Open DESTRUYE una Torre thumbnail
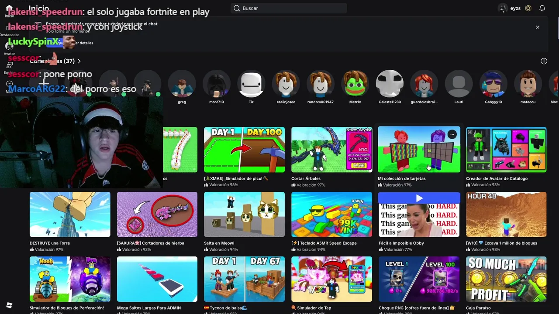The height and width of the screenshot is (314, 559). pyautogui.click(x=70, y=215)
